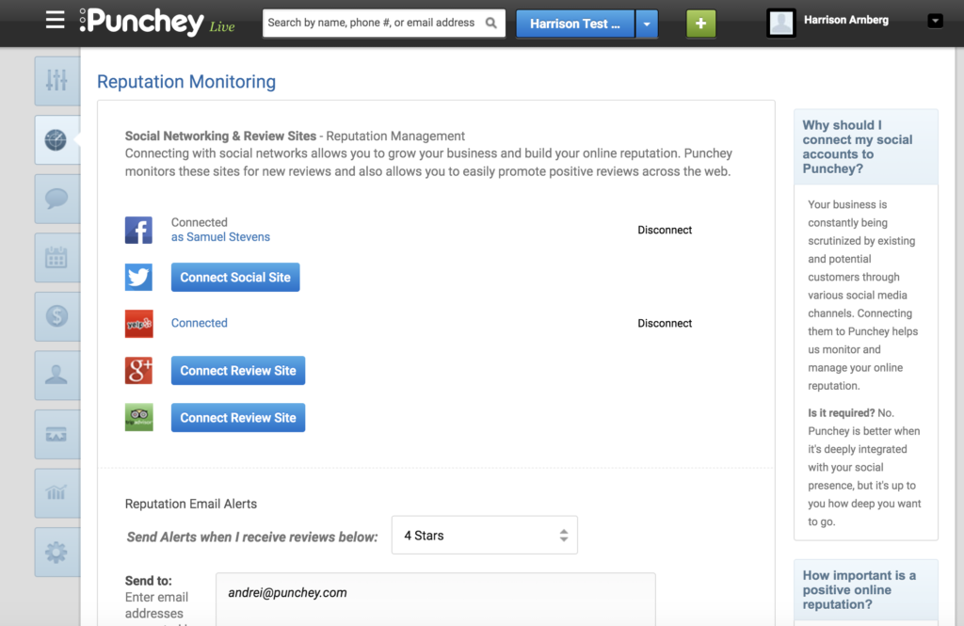Connect Google Plus review site
Screen dimensions: 964x626
[x=238, y=371]
